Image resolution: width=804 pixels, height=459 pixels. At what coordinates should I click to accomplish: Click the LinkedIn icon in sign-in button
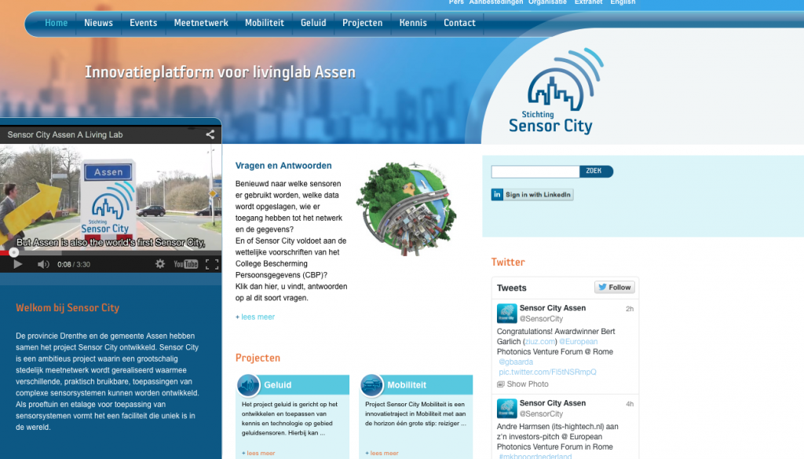497,195
